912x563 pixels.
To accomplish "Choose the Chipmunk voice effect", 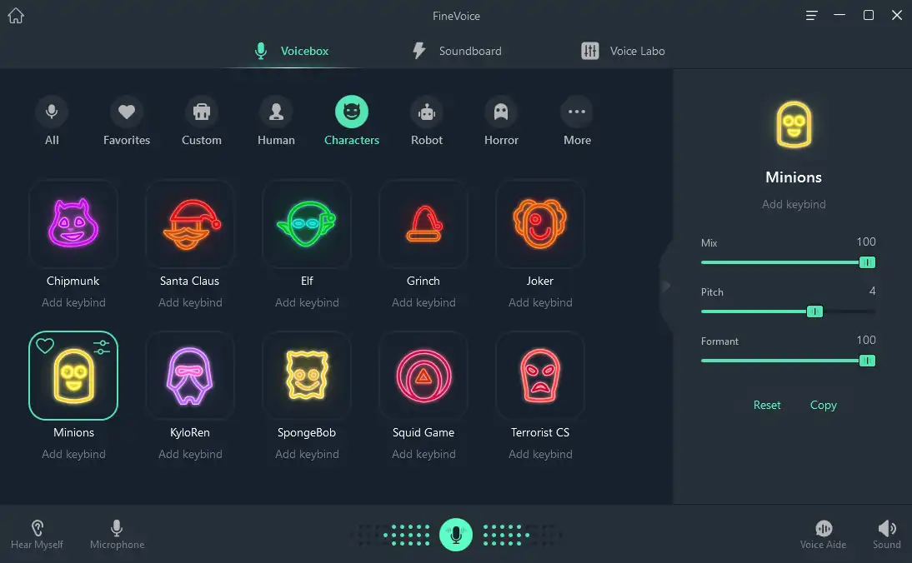I will (73, 224).
